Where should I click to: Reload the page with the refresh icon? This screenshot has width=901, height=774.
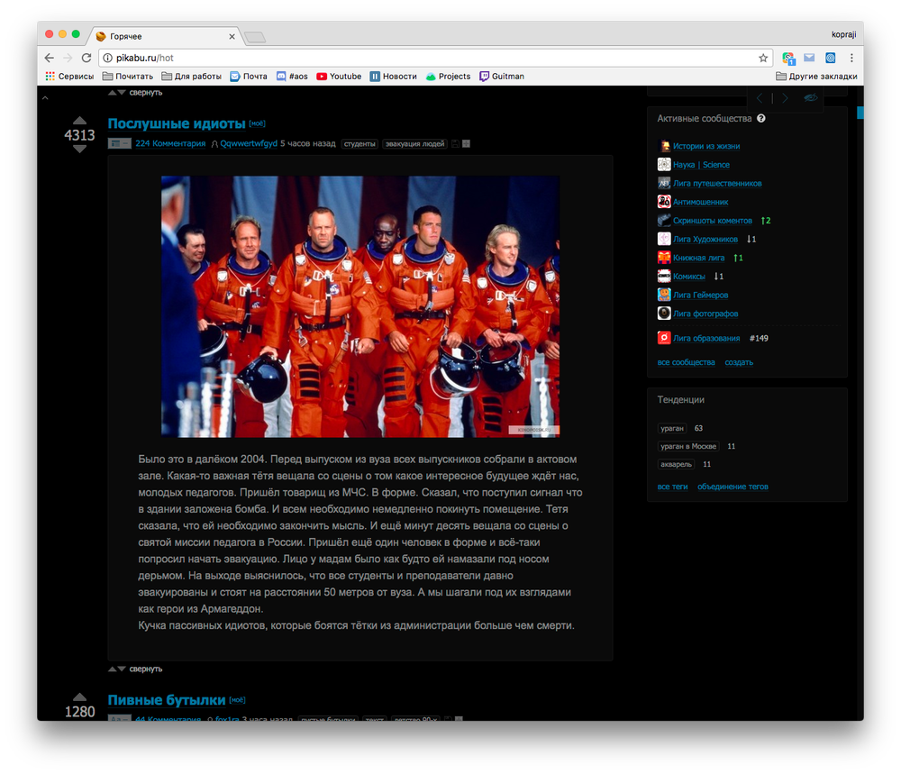86,58
